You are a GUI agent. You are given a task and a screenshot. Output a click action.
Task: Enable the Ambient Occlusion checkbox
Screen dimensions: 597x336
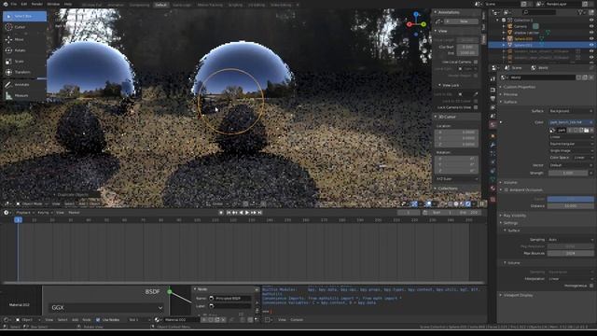pyautogui.click(x=507, y=189)
